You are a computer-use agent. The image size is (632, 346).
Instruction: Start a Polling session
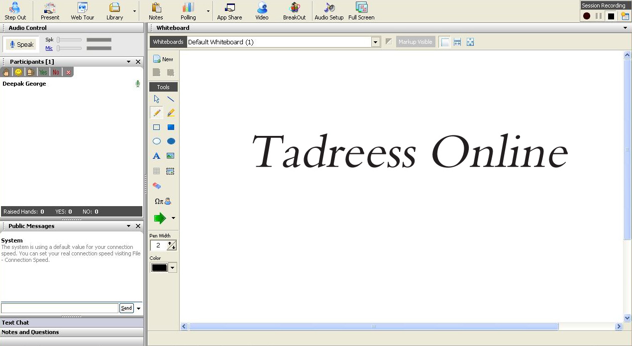(188, 11)
